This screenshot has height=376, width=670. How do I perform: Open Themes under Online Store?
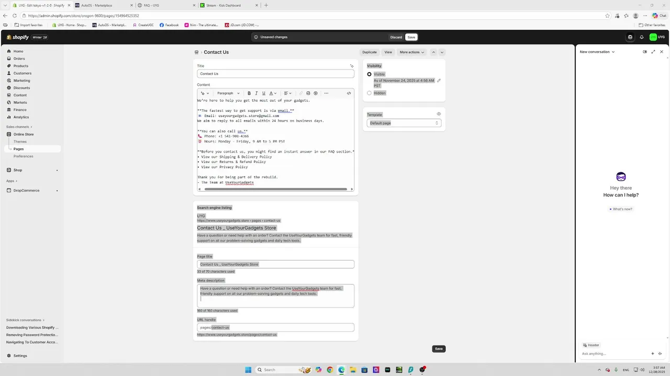[20, 142]
